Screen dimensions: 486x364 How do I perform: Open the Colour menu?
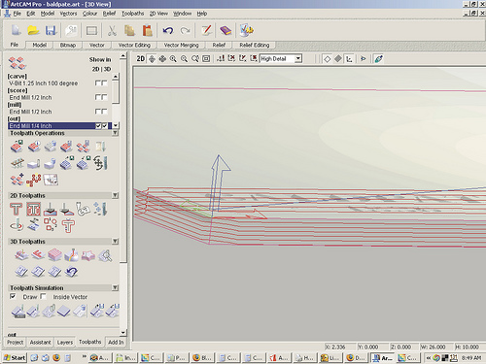point(89,14)
